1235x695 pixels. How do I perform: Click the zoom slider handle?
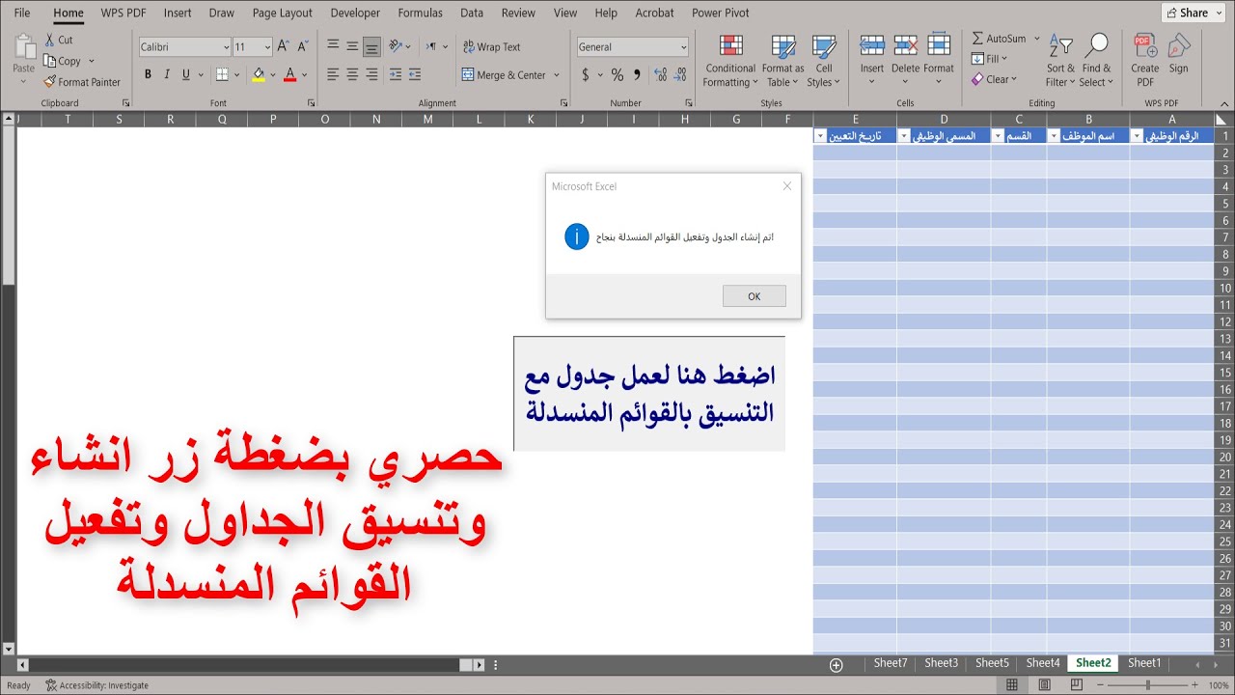pos(1147,684)
